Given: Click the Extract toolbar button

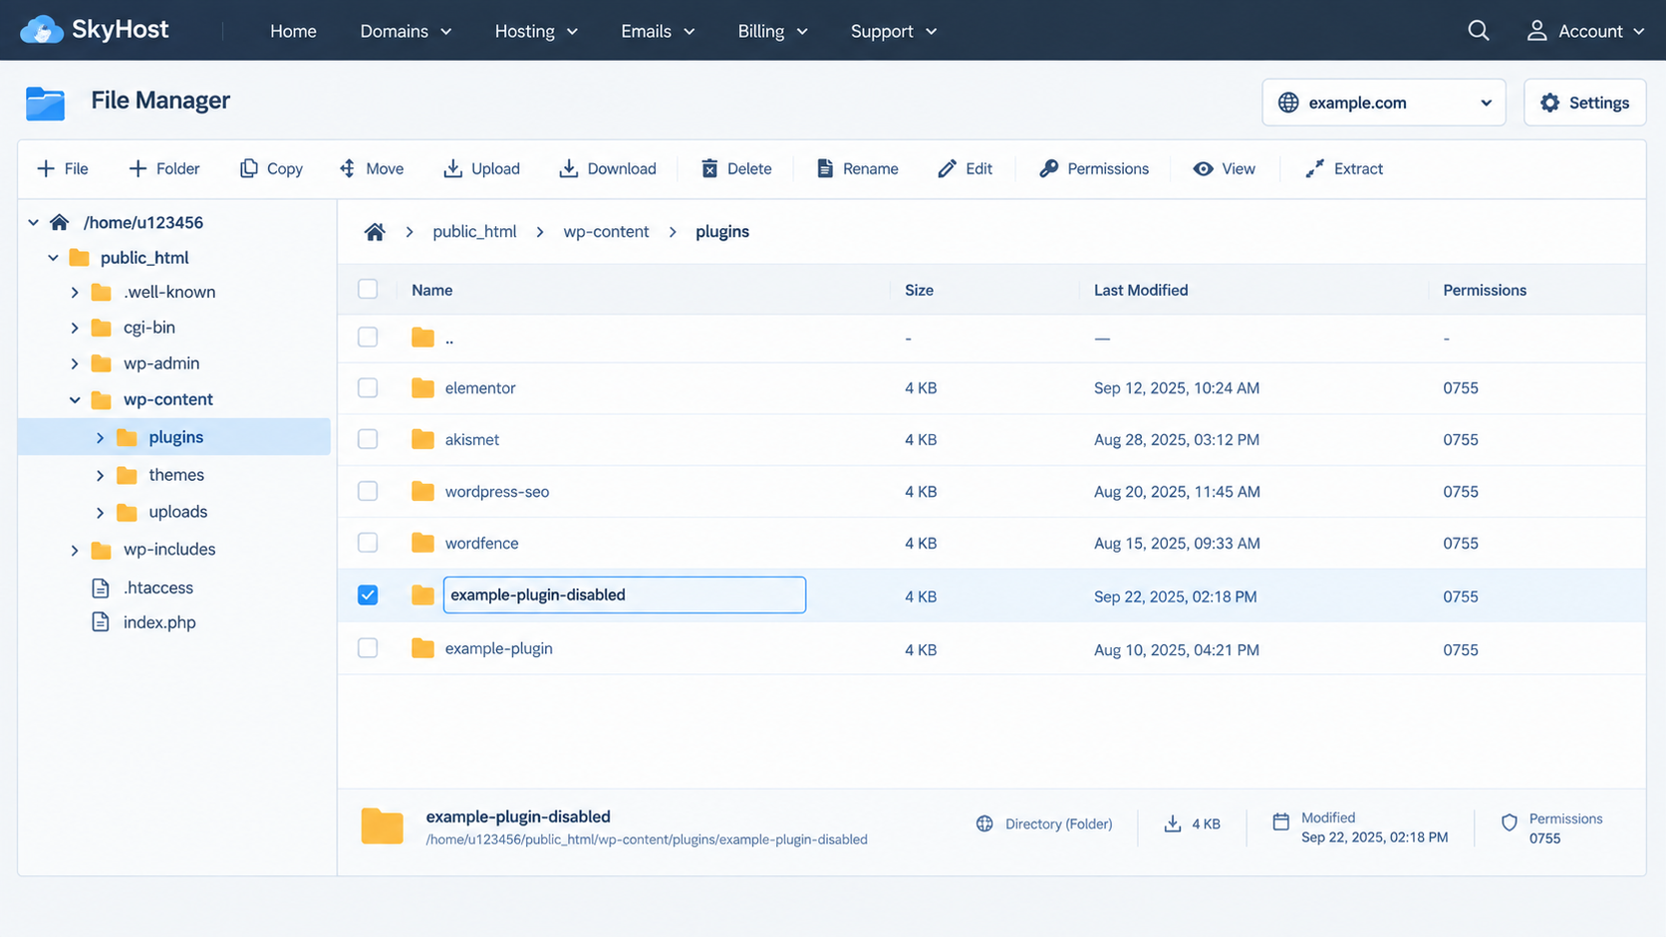Looking at the screenshot, I should click(1344, 168).
